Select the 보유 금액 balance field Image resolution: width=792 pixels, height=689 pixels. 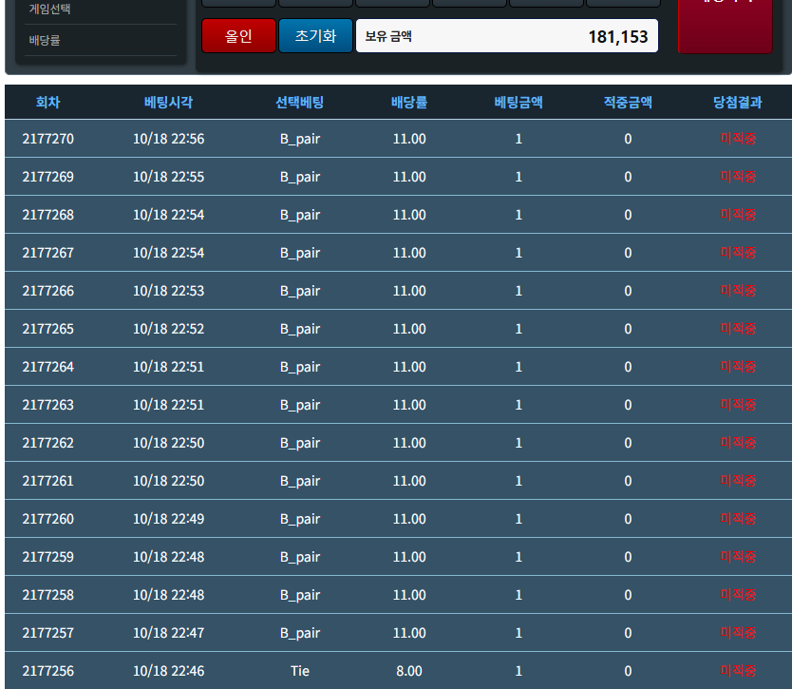pos(506,36)
